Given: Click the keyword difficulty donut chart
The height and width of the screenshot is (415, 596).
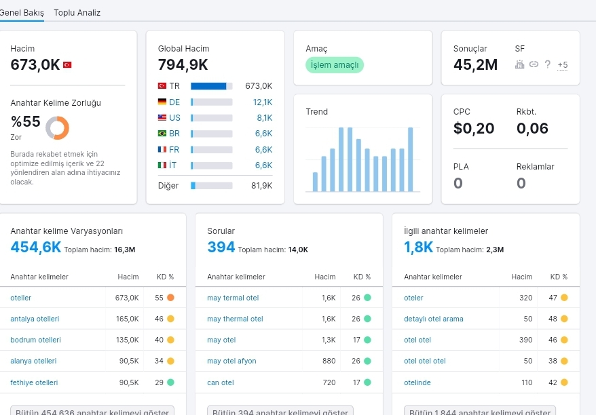Looking at the screenshot, I should 58,127.
